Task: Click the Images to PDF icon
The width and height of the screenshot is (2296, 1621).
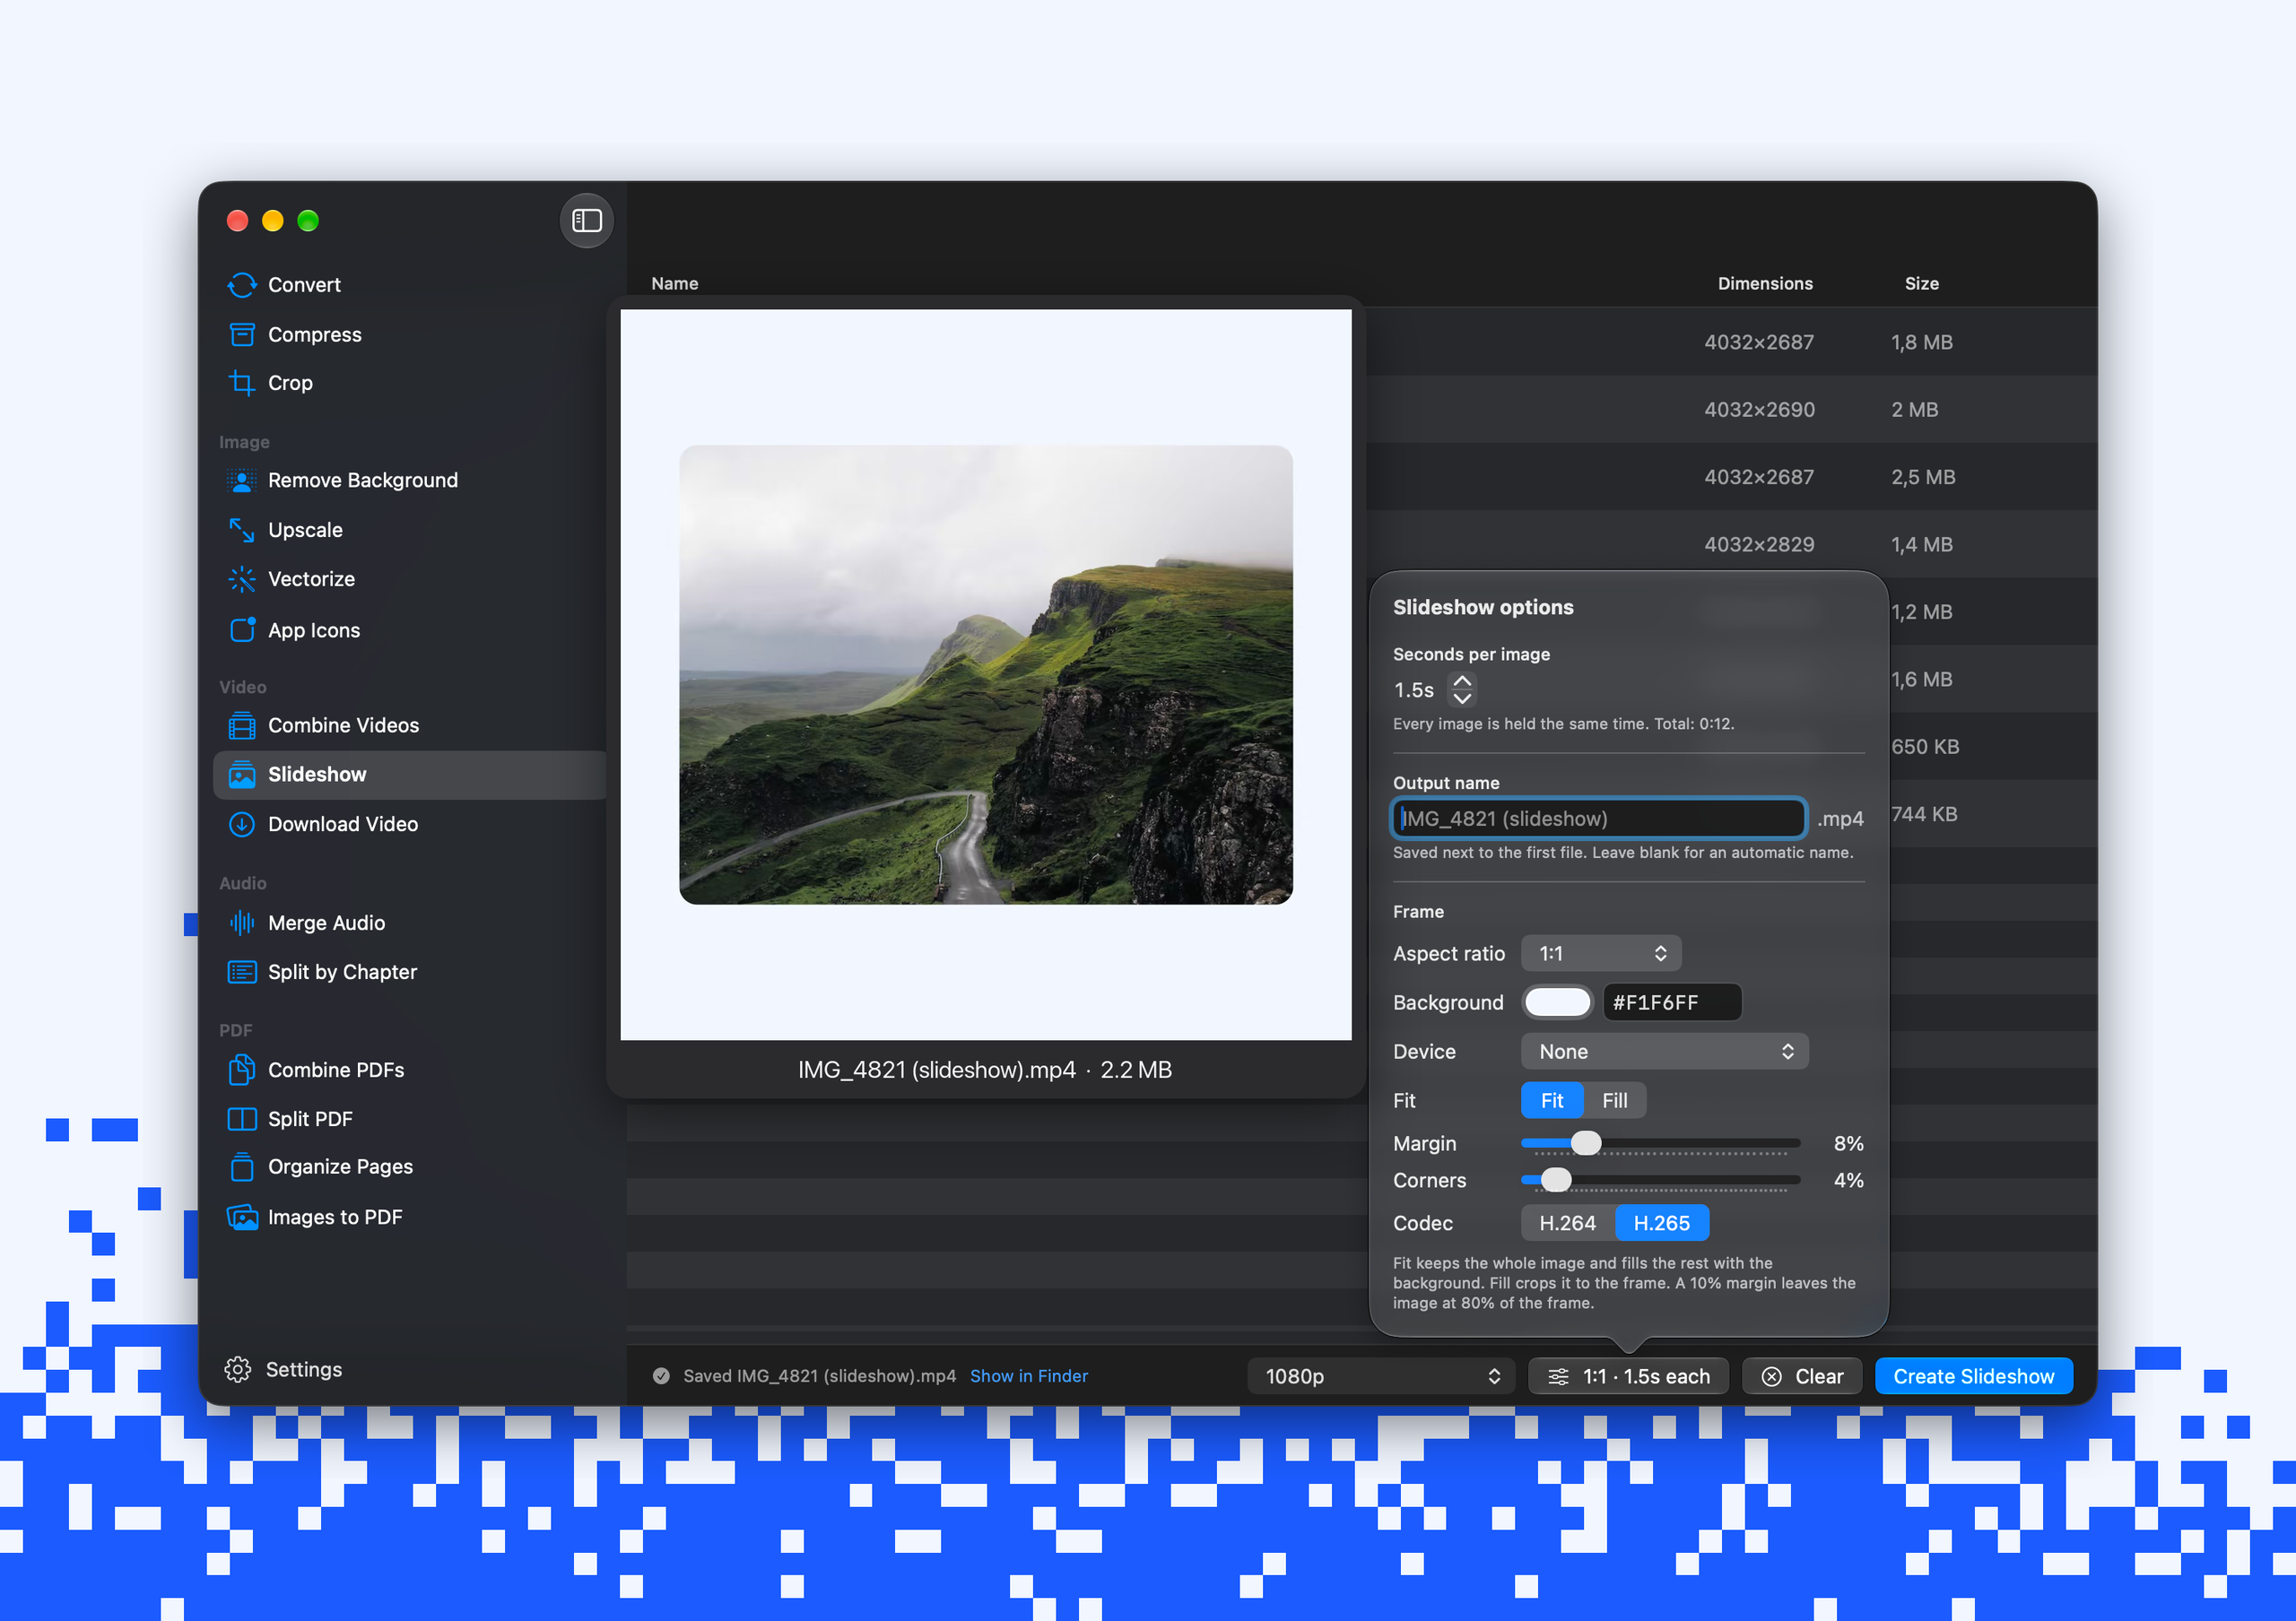Action: [242, 1217]
